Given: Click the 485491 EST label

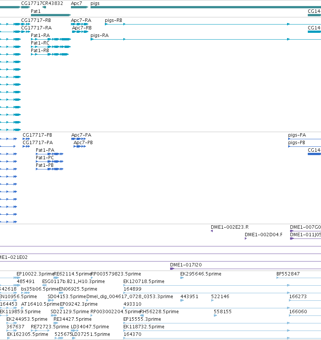Looking at the screenshot, I should click(x=26, y=282).
